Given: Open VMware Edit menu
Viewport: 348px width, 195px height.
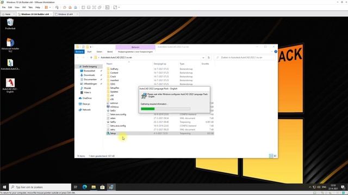Looking at the screenshot, I should (x=10, y=7).
